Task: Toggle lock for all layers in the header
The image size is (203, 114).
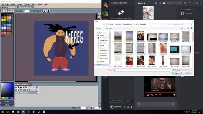Action: tap(18, 87)
